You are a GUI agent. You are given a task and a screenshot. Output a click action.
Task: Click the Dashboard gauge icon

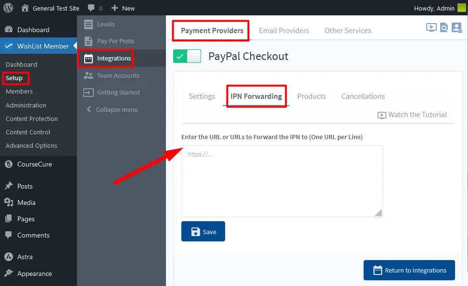pyautogui.click(x=9, y=29)
